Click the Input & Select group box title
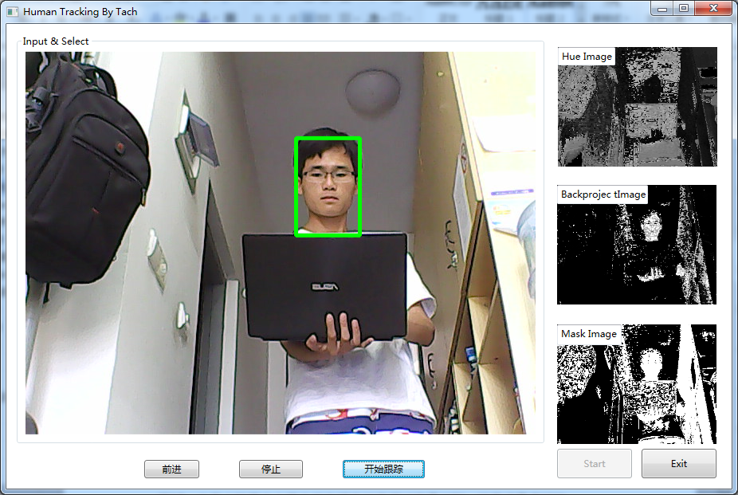This screenshot has height=495, width=738. 54,41
